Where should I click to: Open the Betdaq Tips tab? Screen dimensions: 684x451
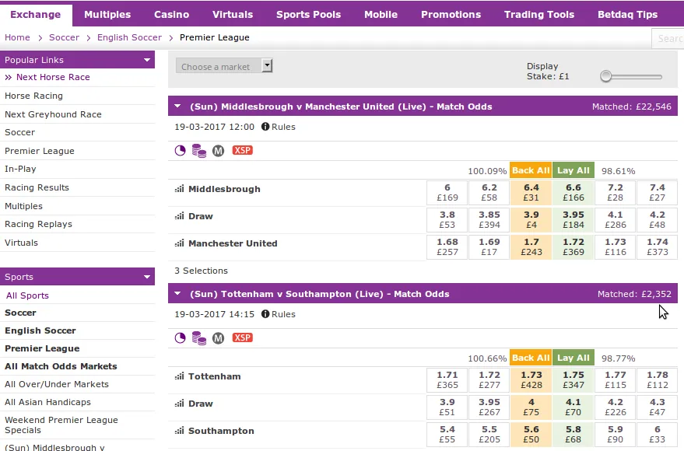pyautogui.click(x=627, y=15)
